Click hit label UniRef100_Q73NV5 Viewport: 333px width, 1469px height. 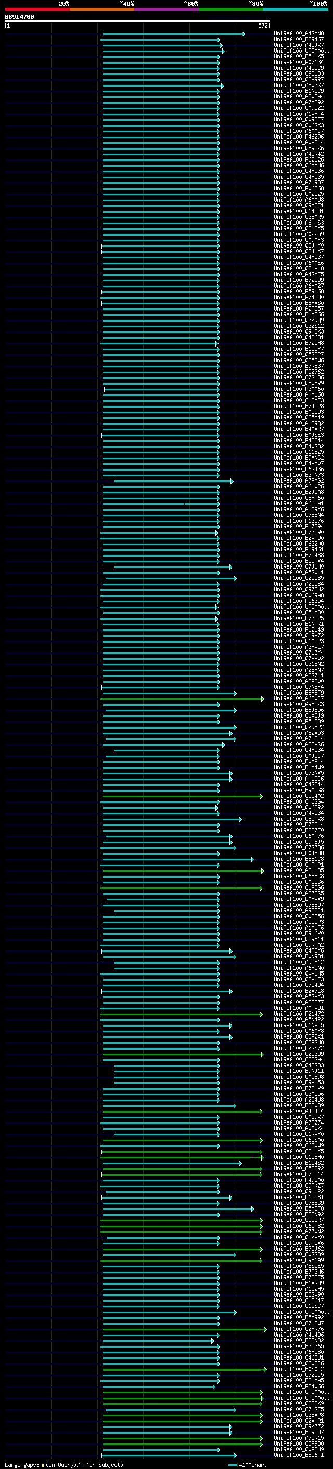299,773
